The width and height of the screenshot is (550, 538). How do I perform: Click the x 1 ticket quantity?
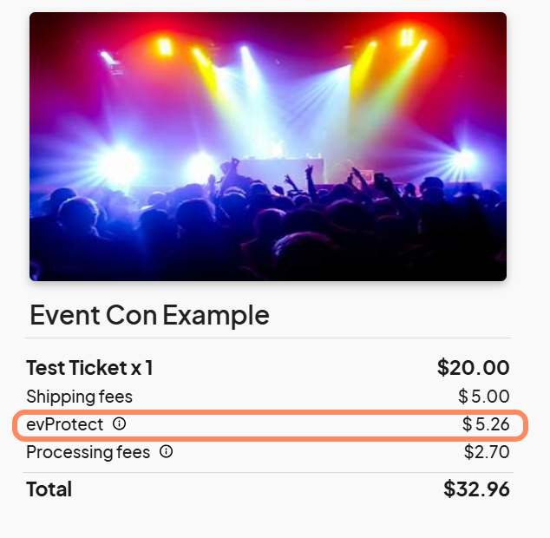point(142,368)
